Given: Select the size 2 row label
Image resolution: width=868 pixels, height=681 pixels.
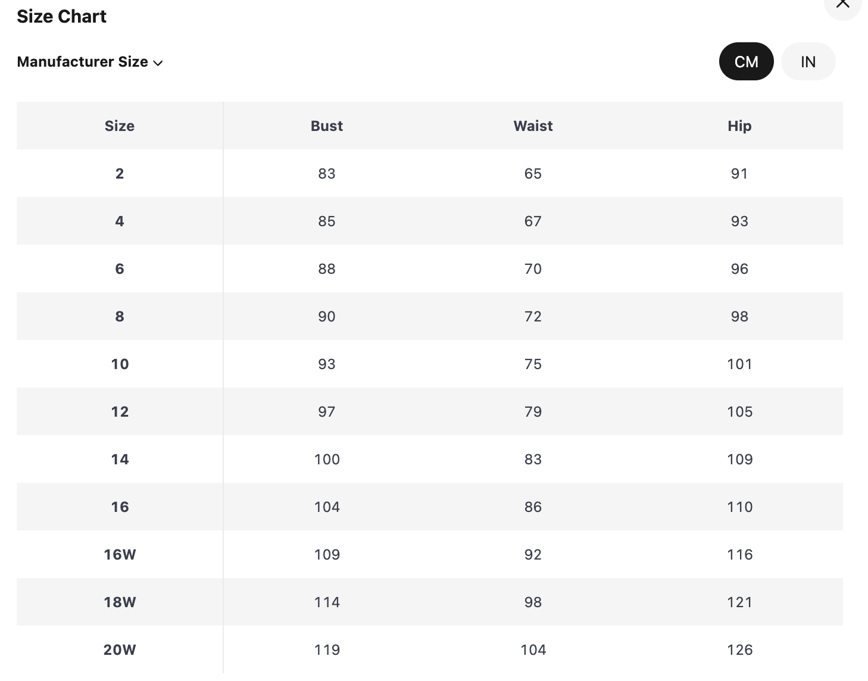Looking at the screenshot, I should (120, 173).
